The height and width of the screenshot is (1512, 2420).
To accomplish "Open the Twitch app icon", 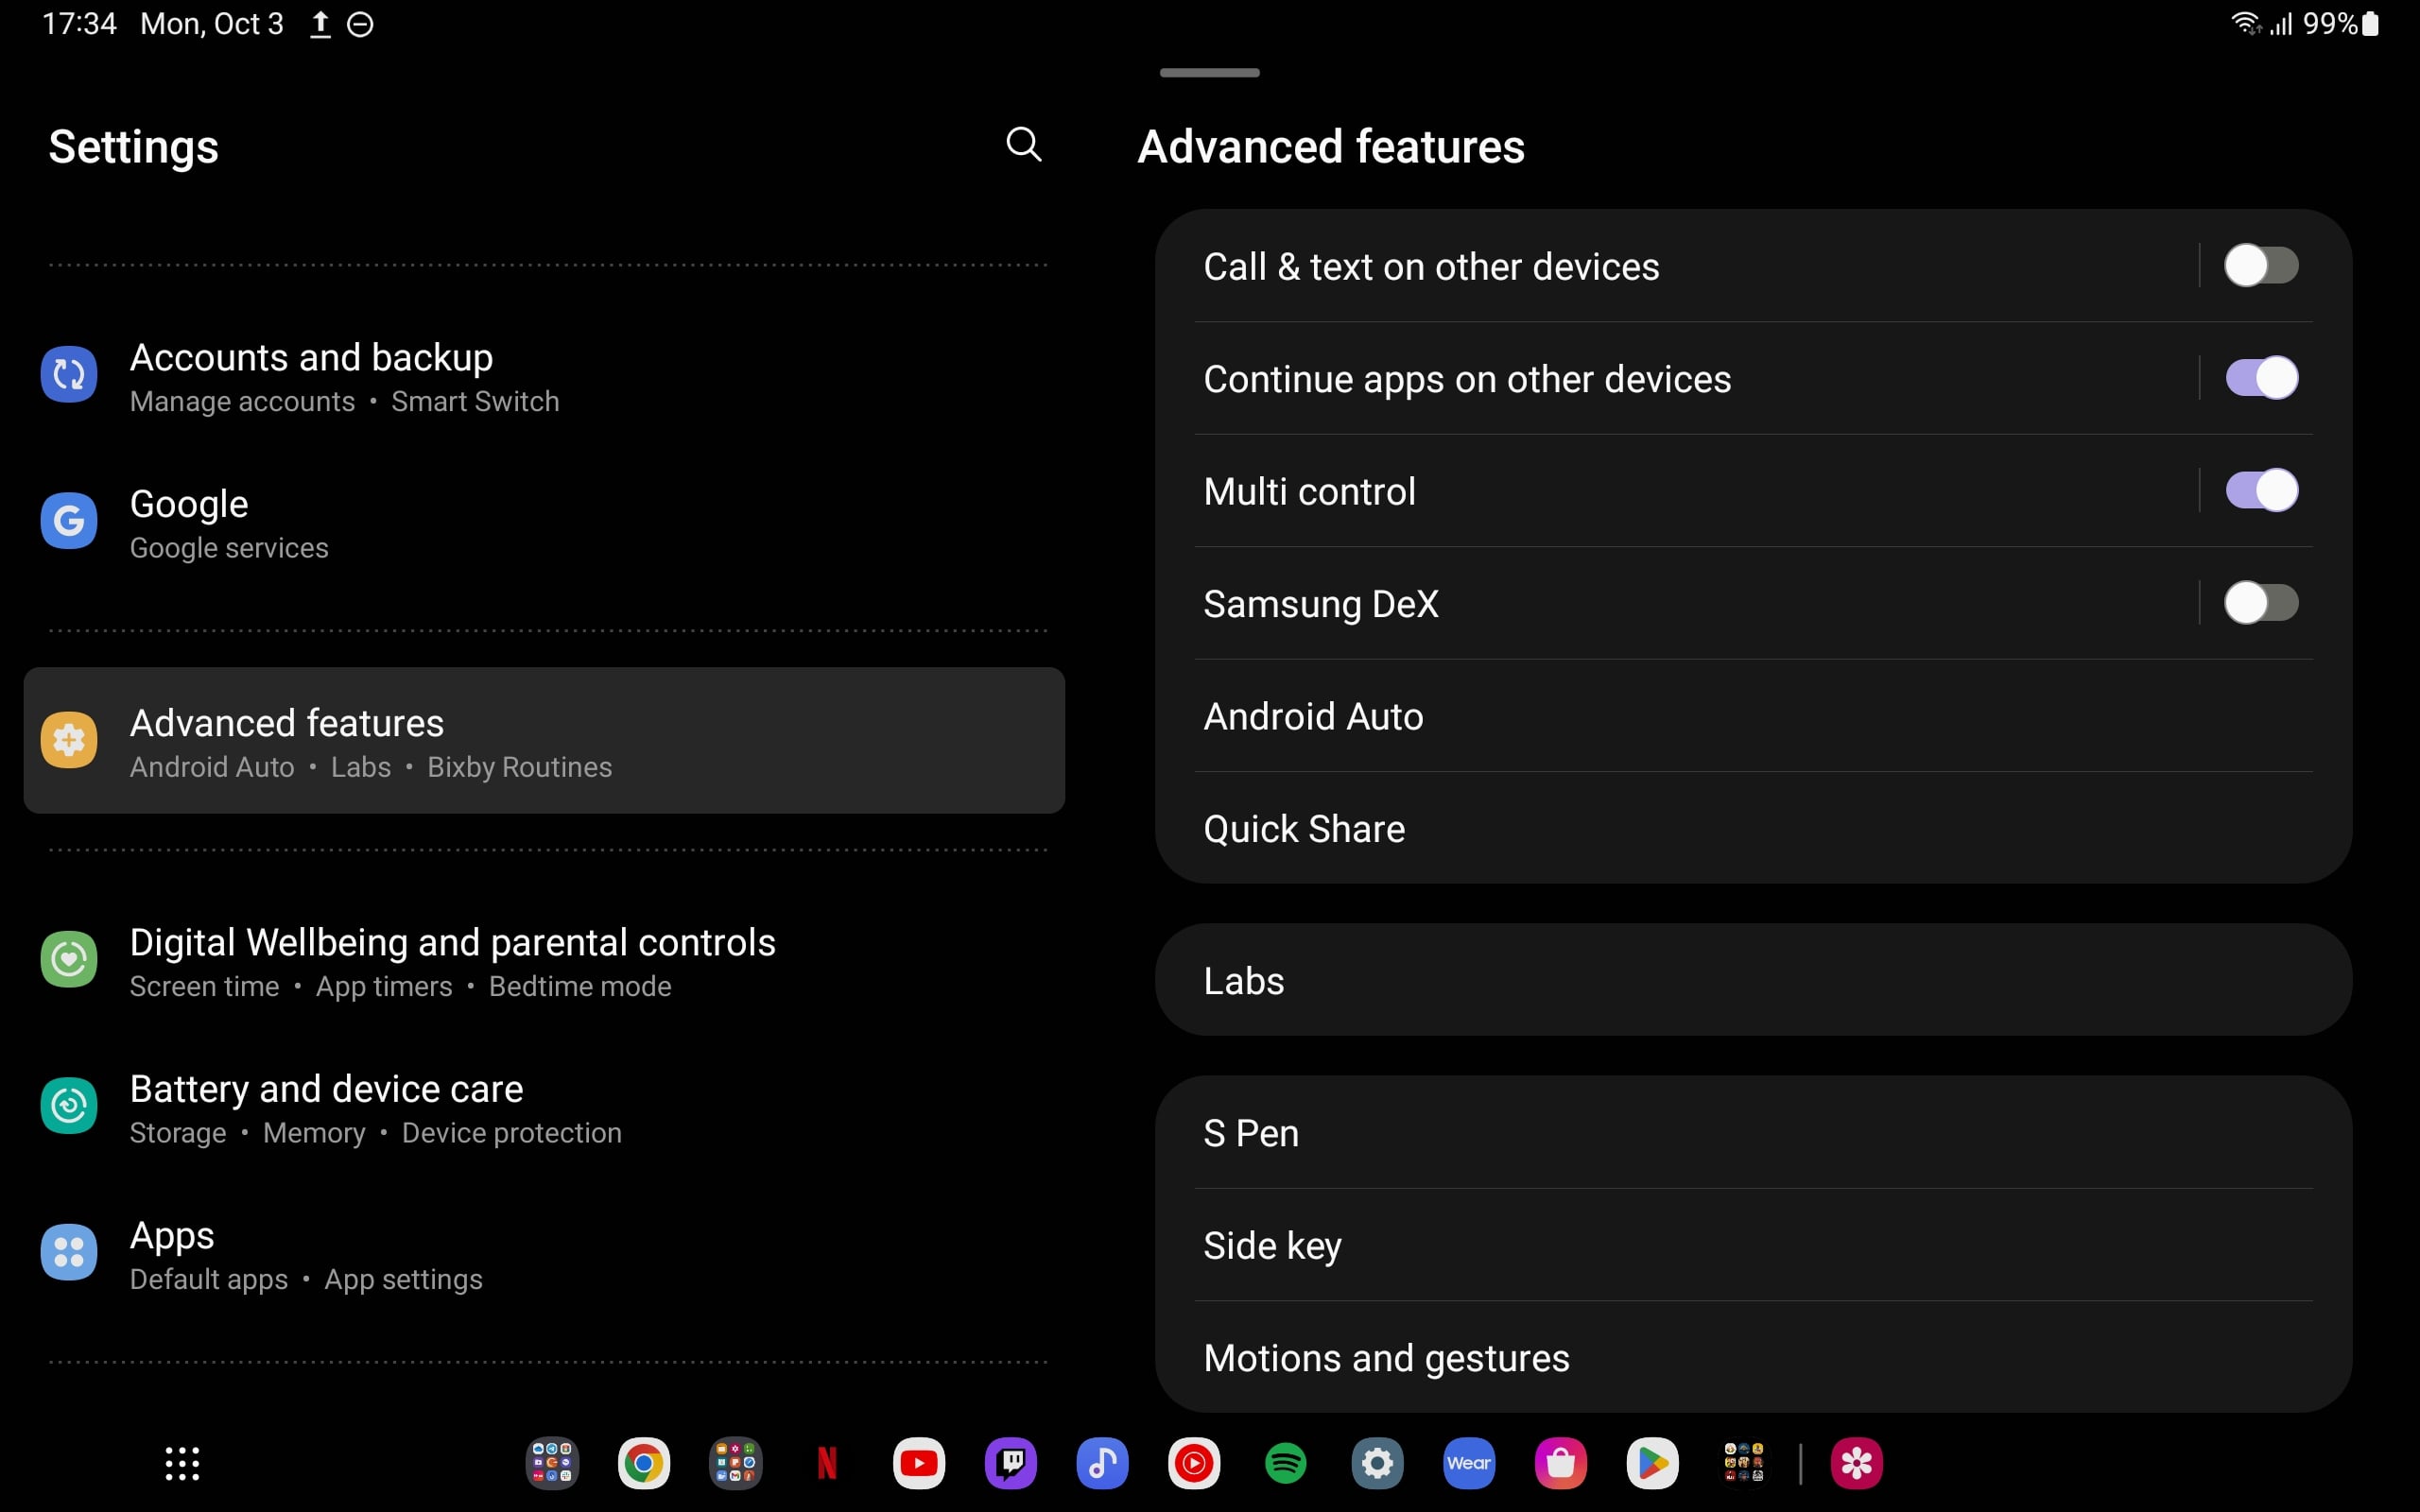I will pyautogui.click(x=1010, y=1463).
